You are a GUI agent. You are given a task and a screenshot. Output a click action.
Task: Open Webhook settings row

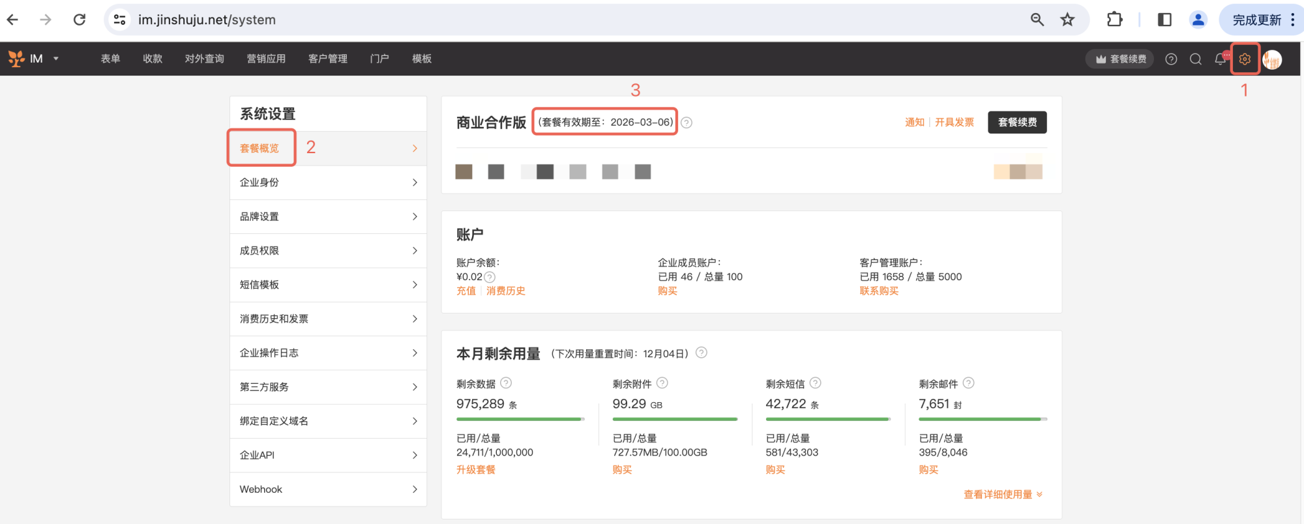tap(329, 489)
